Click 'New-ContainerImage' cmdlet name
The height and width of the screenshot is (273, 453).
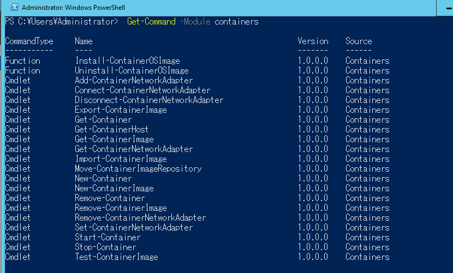click(114, 189)
